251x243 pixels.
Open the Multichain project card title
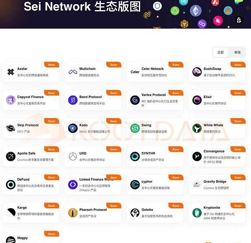tap(87, 69)
